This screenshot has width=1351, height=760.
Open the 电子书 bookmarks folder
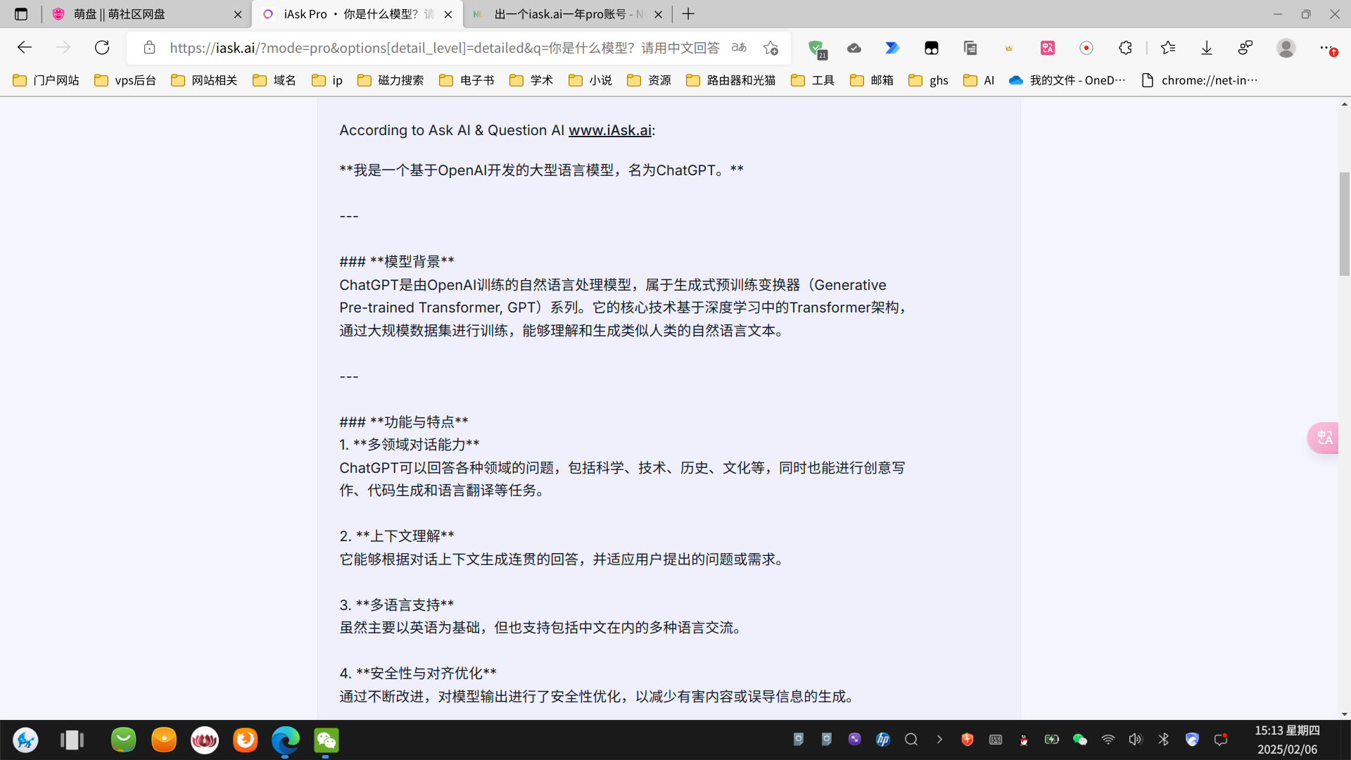[x=467, y=80]
